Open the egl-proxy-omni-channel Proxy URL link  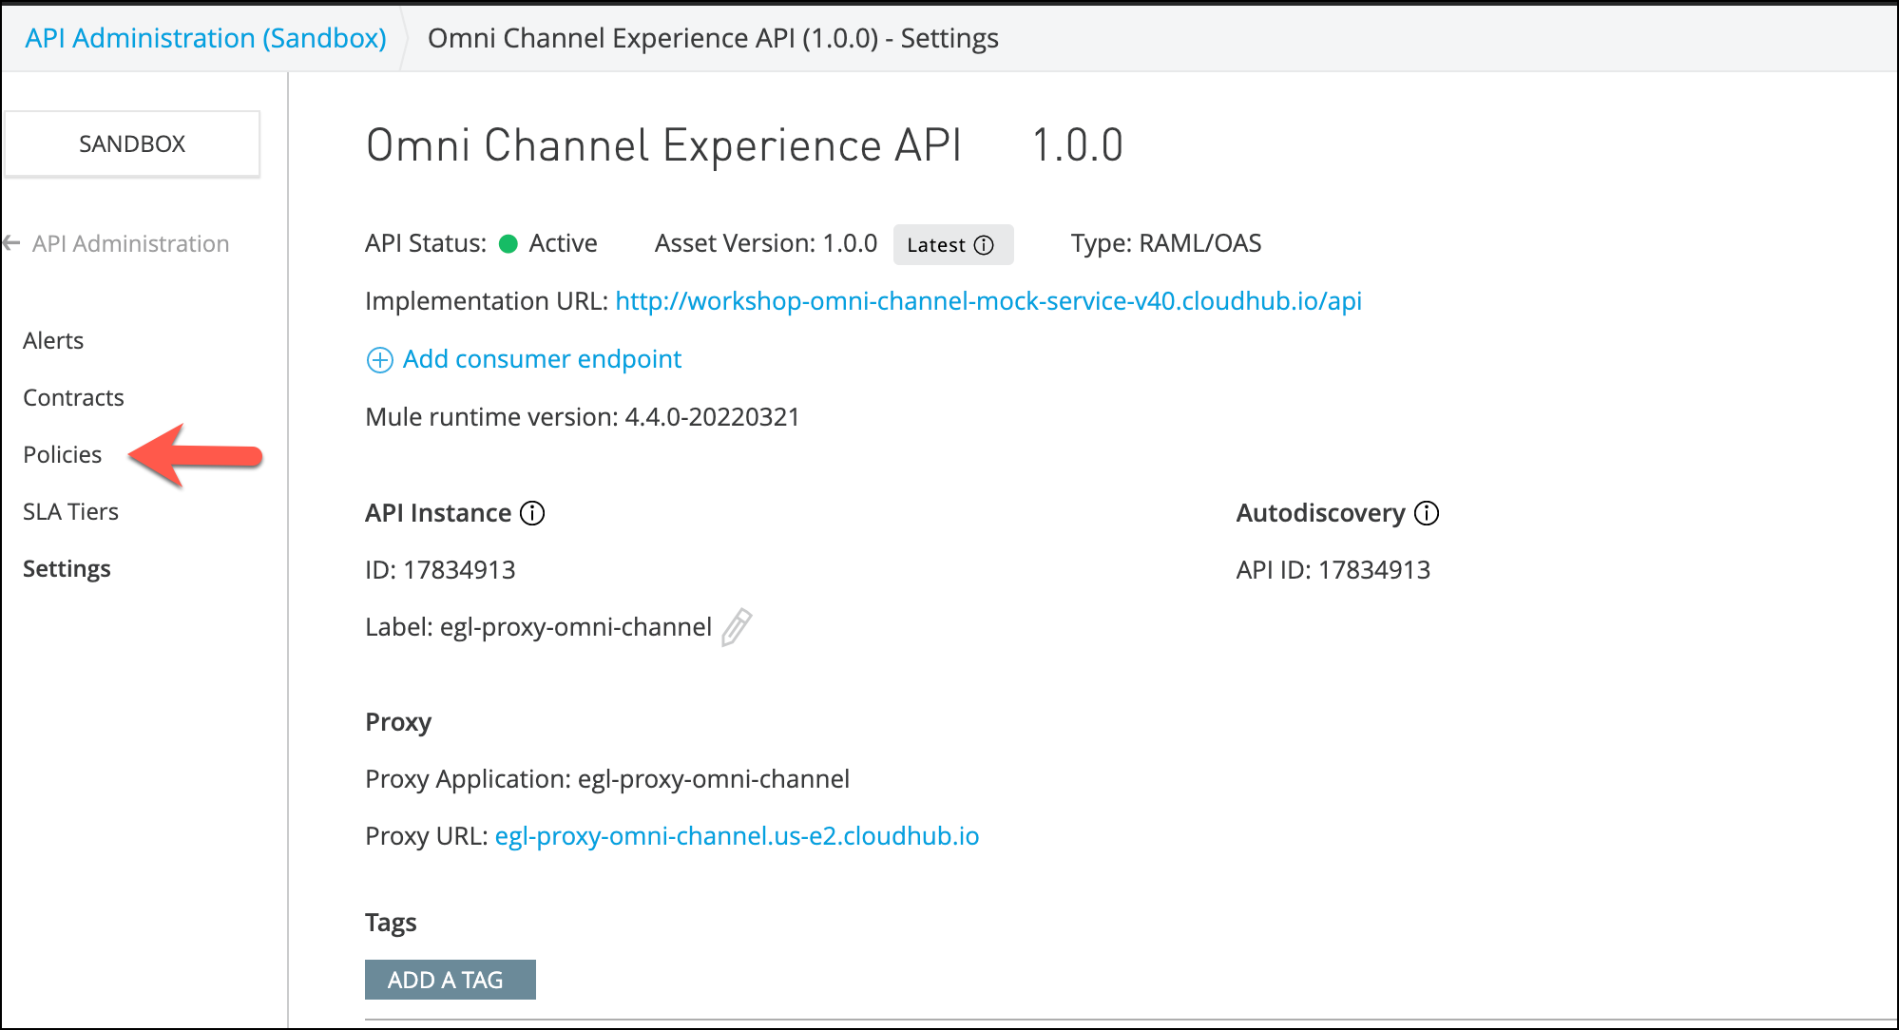(737, 836)
